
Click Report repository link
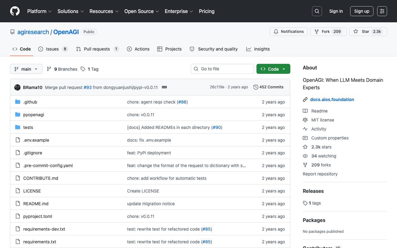click(x=320, y=174)
